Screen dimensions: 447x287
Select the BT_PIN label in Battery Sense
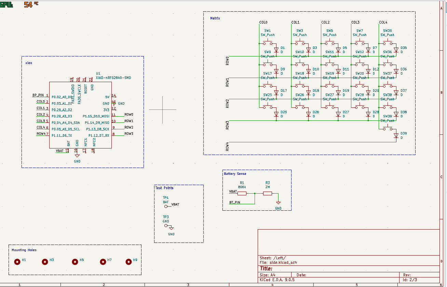[x=234, y=202]
